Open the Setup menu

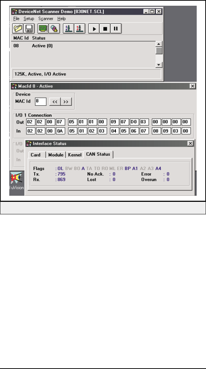[29, 19]
